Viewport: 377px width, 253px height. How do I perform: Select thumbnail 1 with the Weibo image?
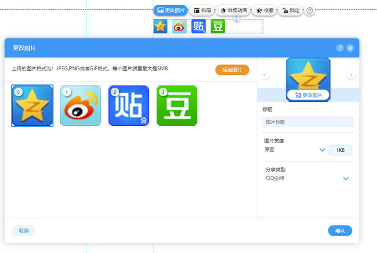pos(80,106)
